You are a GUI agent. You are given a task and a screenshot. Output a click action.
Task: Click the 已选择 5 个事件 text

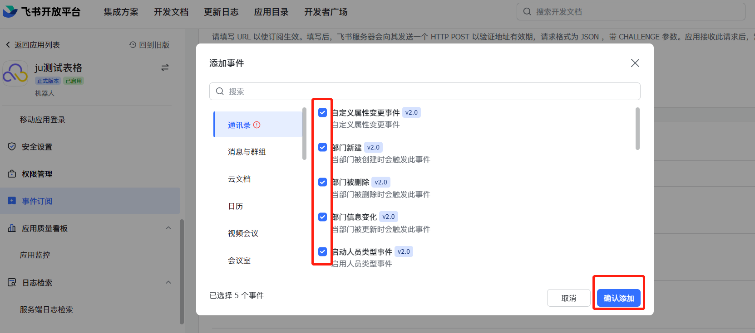coord(237,295)
